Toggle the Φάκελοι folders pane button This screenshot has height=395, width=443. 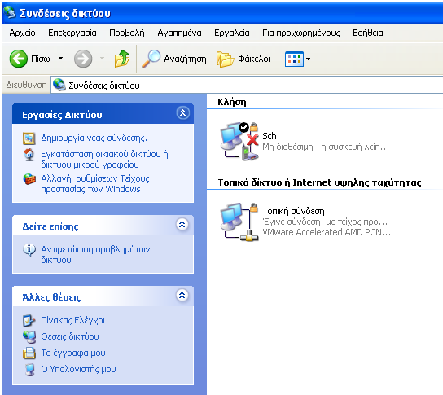coord(243,59)
